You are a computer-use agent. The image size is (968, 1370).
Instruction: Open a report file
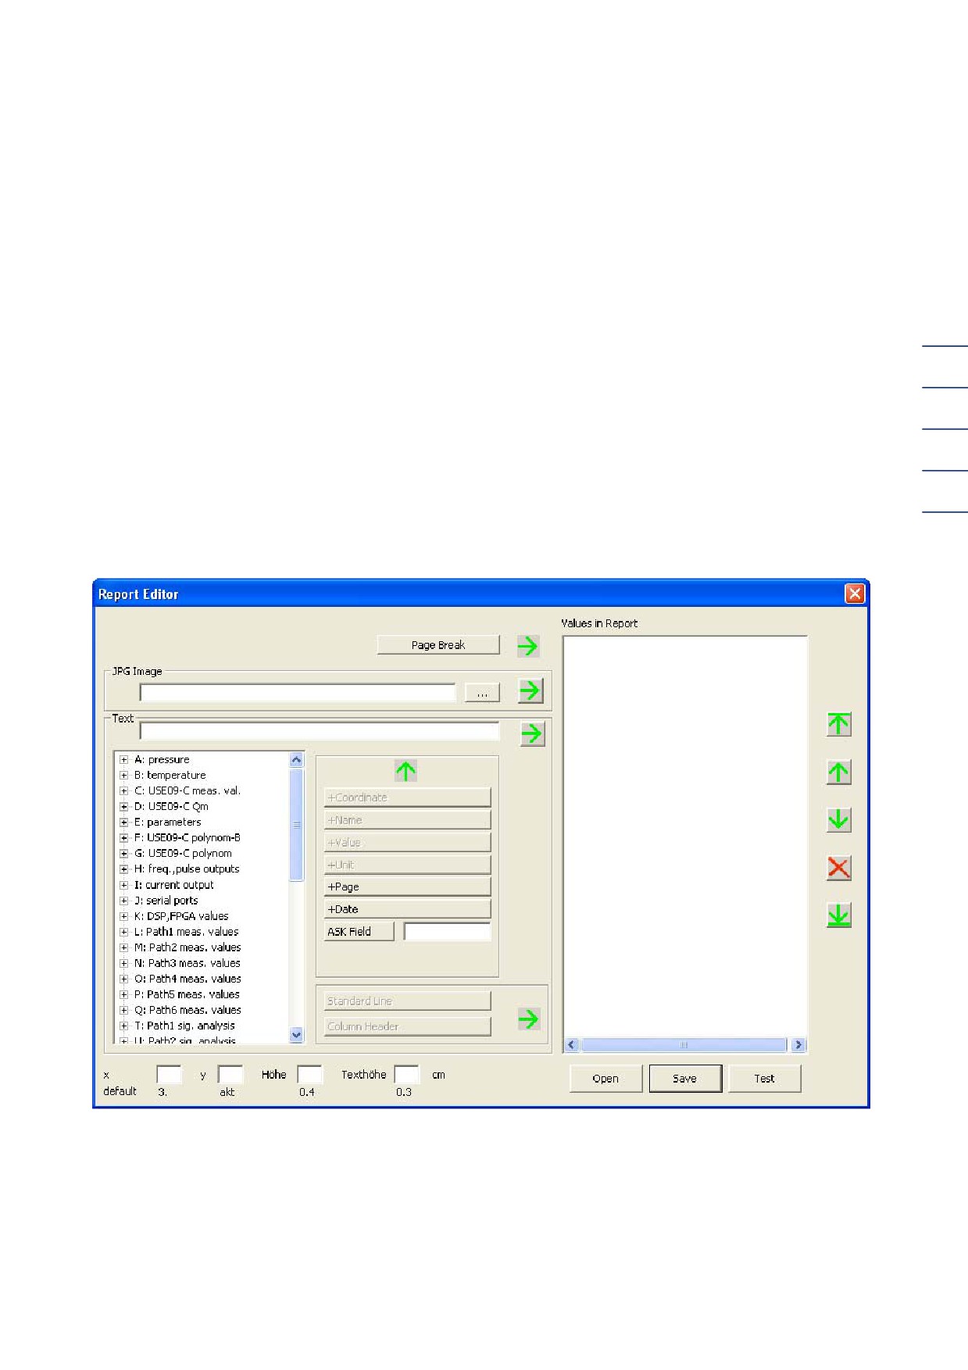tap(605, 1079)
